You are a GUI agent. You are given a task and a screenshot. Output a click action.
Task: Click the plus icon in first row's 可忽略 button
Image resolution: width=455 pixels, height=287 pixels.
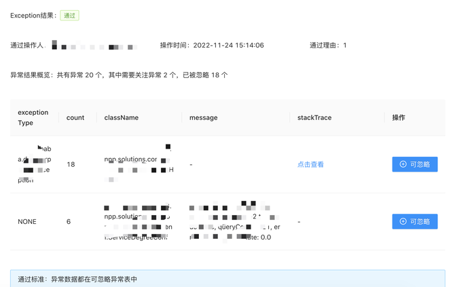403,164
